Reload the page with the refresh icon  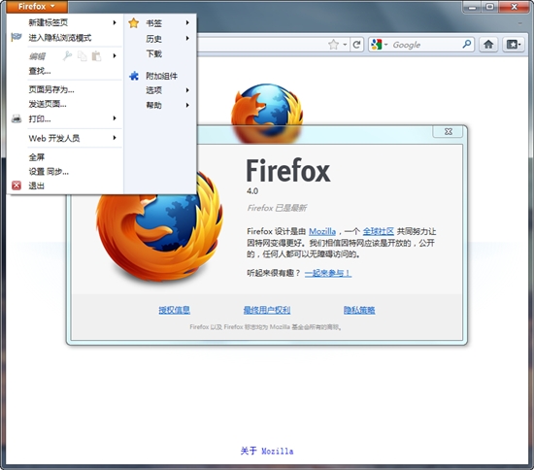(356, 45)
